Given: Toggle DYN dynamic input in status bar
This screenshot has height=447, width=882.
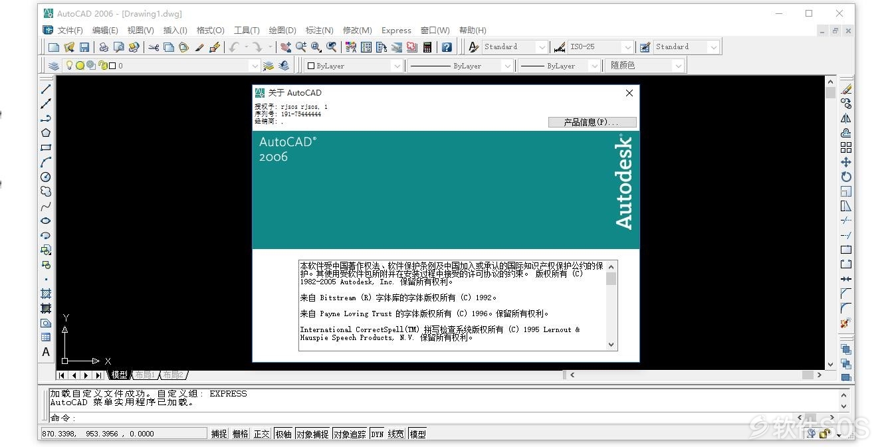Looking at the screenshot, I should pos(377,434).
